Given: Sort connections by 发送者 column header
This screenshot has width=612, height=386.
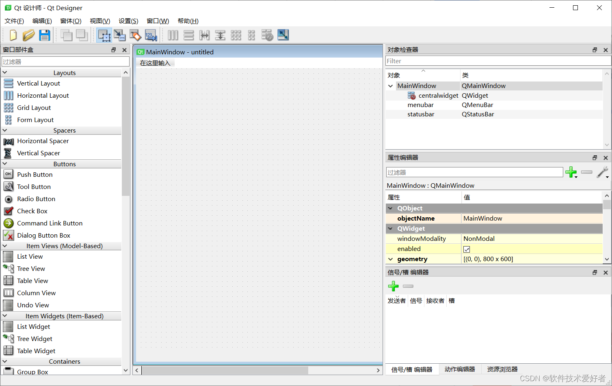Looking at the screenshot, I should [x=397, y=300].
